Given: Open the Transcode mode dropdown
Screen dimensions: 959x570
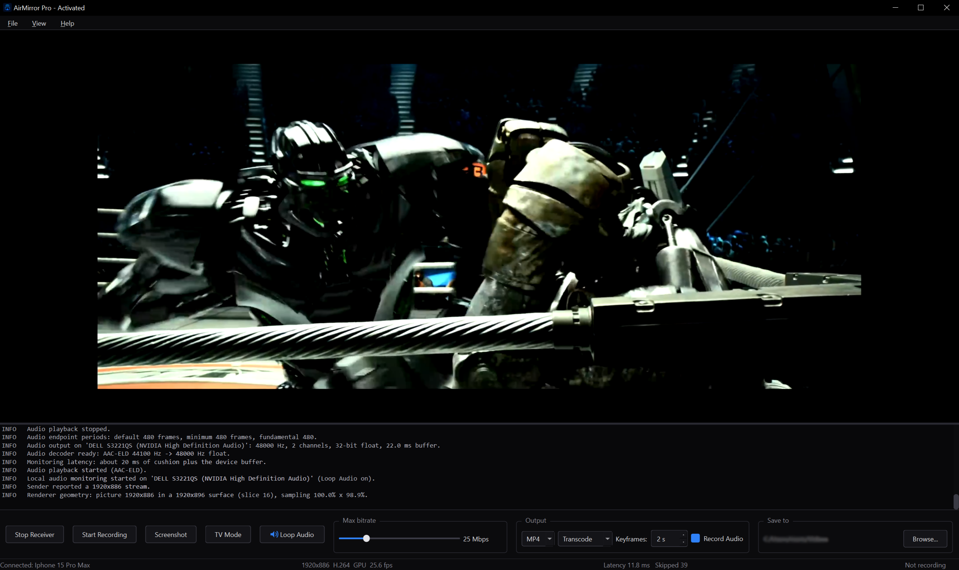Looking at the screenshot, I should pyautogui.click(x=585, y=539).
